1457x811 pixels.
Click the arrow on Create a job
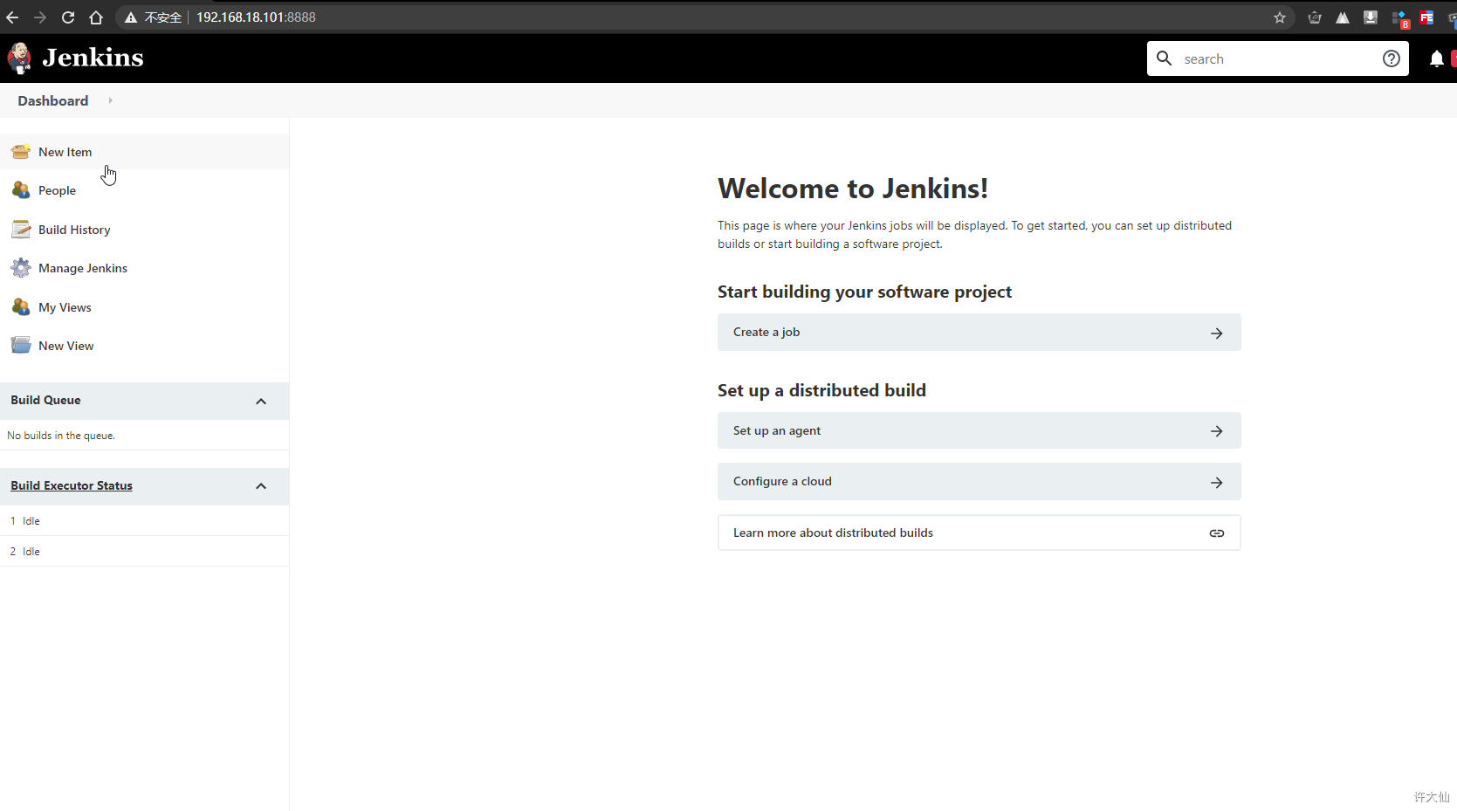pos(1217,333)
